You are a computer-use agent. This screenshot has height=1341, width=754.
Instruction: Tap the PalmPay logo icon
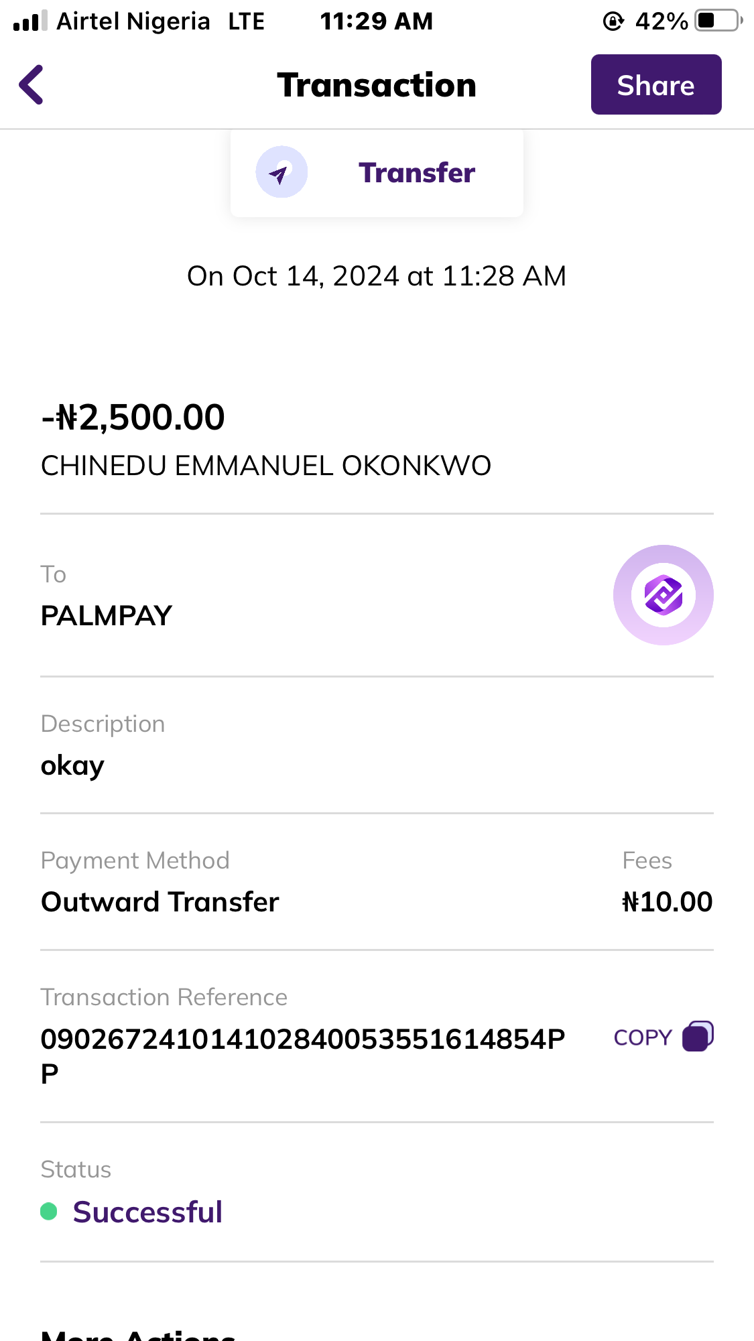(663, 595)
